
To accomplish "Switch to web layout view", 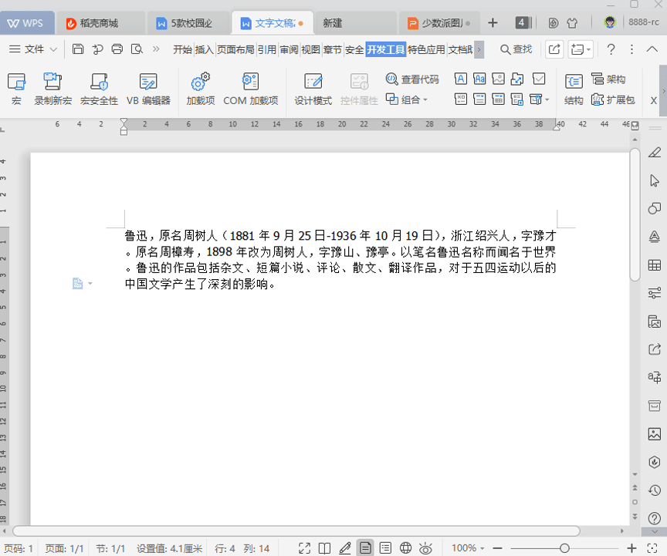I will point(405,548).
